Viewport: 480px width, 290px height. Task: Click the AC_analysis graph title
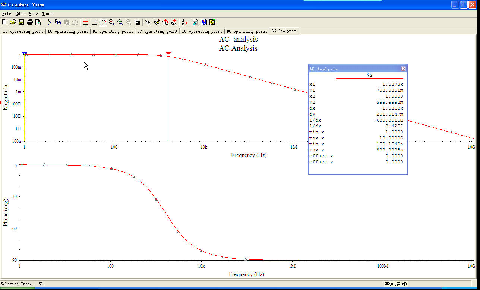pos(238,40)
